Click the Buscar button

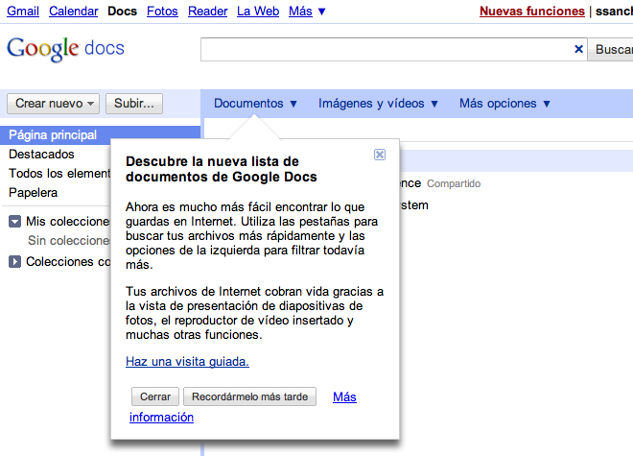pyautogui.click(x=610, y=49)
